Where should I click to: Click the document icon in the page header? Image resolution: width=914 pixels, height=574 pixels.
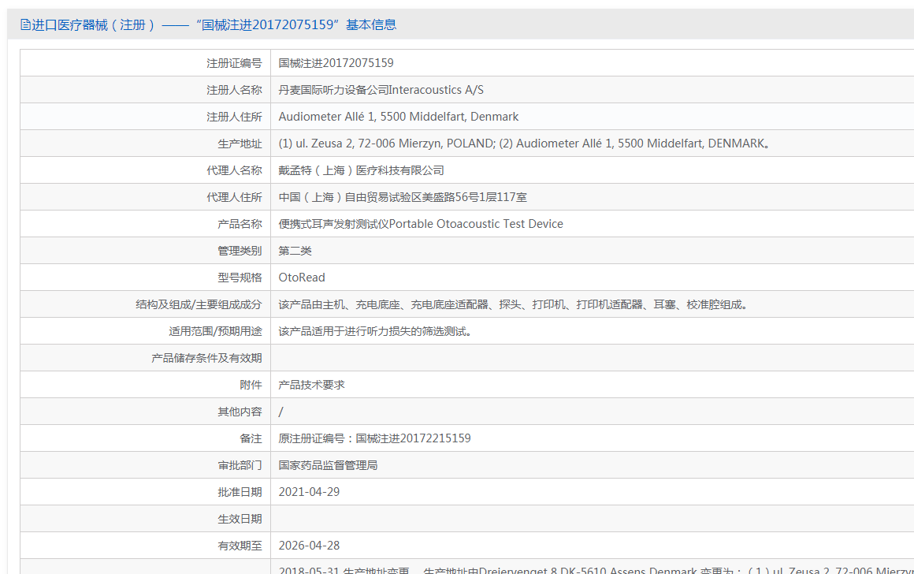tap(25, 24)
